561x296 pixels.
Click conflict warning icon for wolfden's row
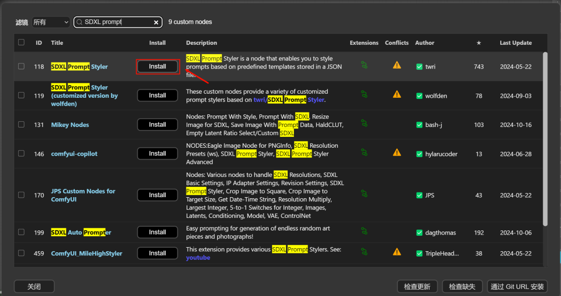point(397,94)
